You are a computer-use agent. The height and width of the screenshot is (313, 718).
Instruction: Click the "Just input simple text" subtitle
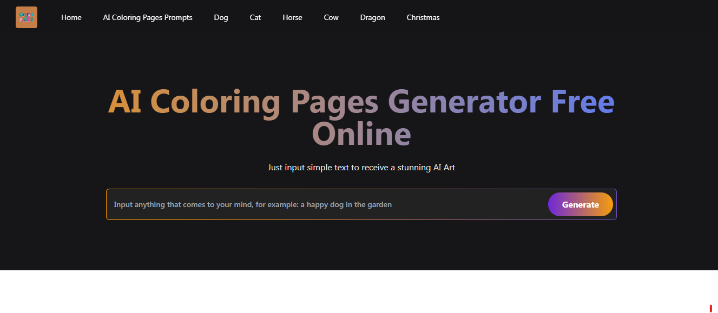[361, 168]
